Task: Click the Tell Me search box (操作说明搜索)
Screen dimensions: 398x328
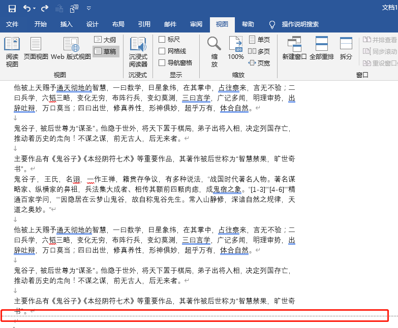Action: click(300, 24)
